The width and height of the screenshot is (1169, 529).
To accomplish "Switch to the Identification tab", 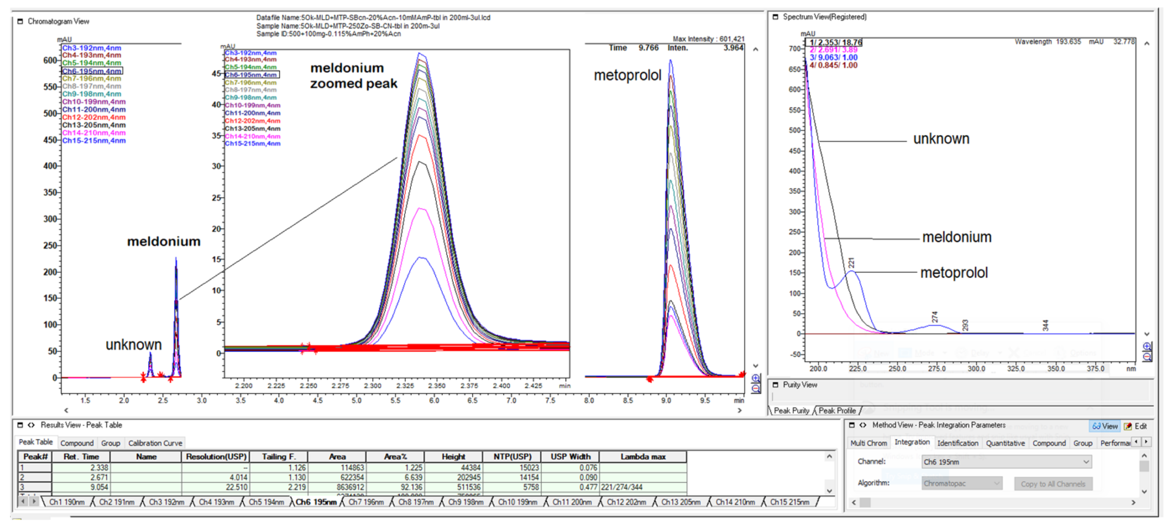I will 958,443.
